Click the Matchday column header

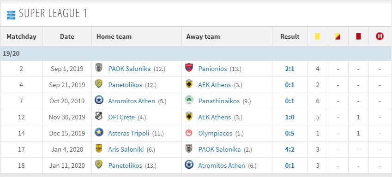tap(22, 36)
